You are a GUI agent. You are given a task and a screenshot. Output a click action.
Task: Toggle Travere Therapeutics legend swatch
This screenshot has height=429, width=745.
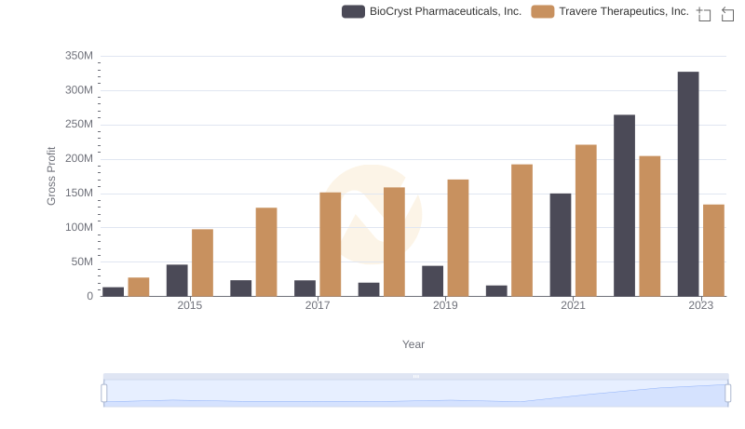(543, 11)
